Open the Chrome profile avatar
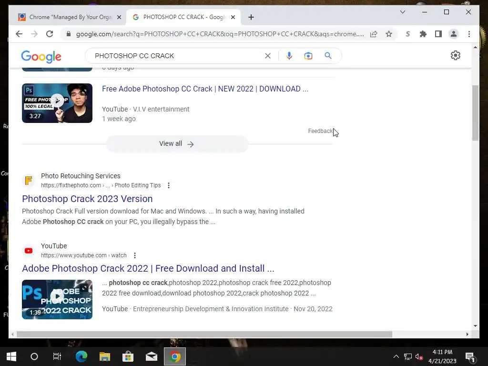This screenshot has width=488, height=366. (x=454, y=34)
